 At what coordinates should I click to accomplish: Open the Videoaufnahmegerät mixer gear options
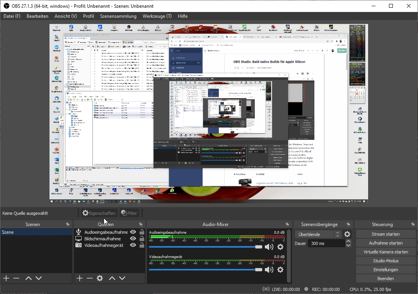[280, 270]
